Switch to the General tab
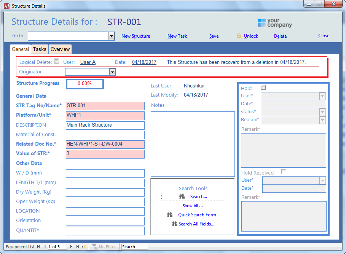This screenshot has width=346, height=254. pos(20,49)
